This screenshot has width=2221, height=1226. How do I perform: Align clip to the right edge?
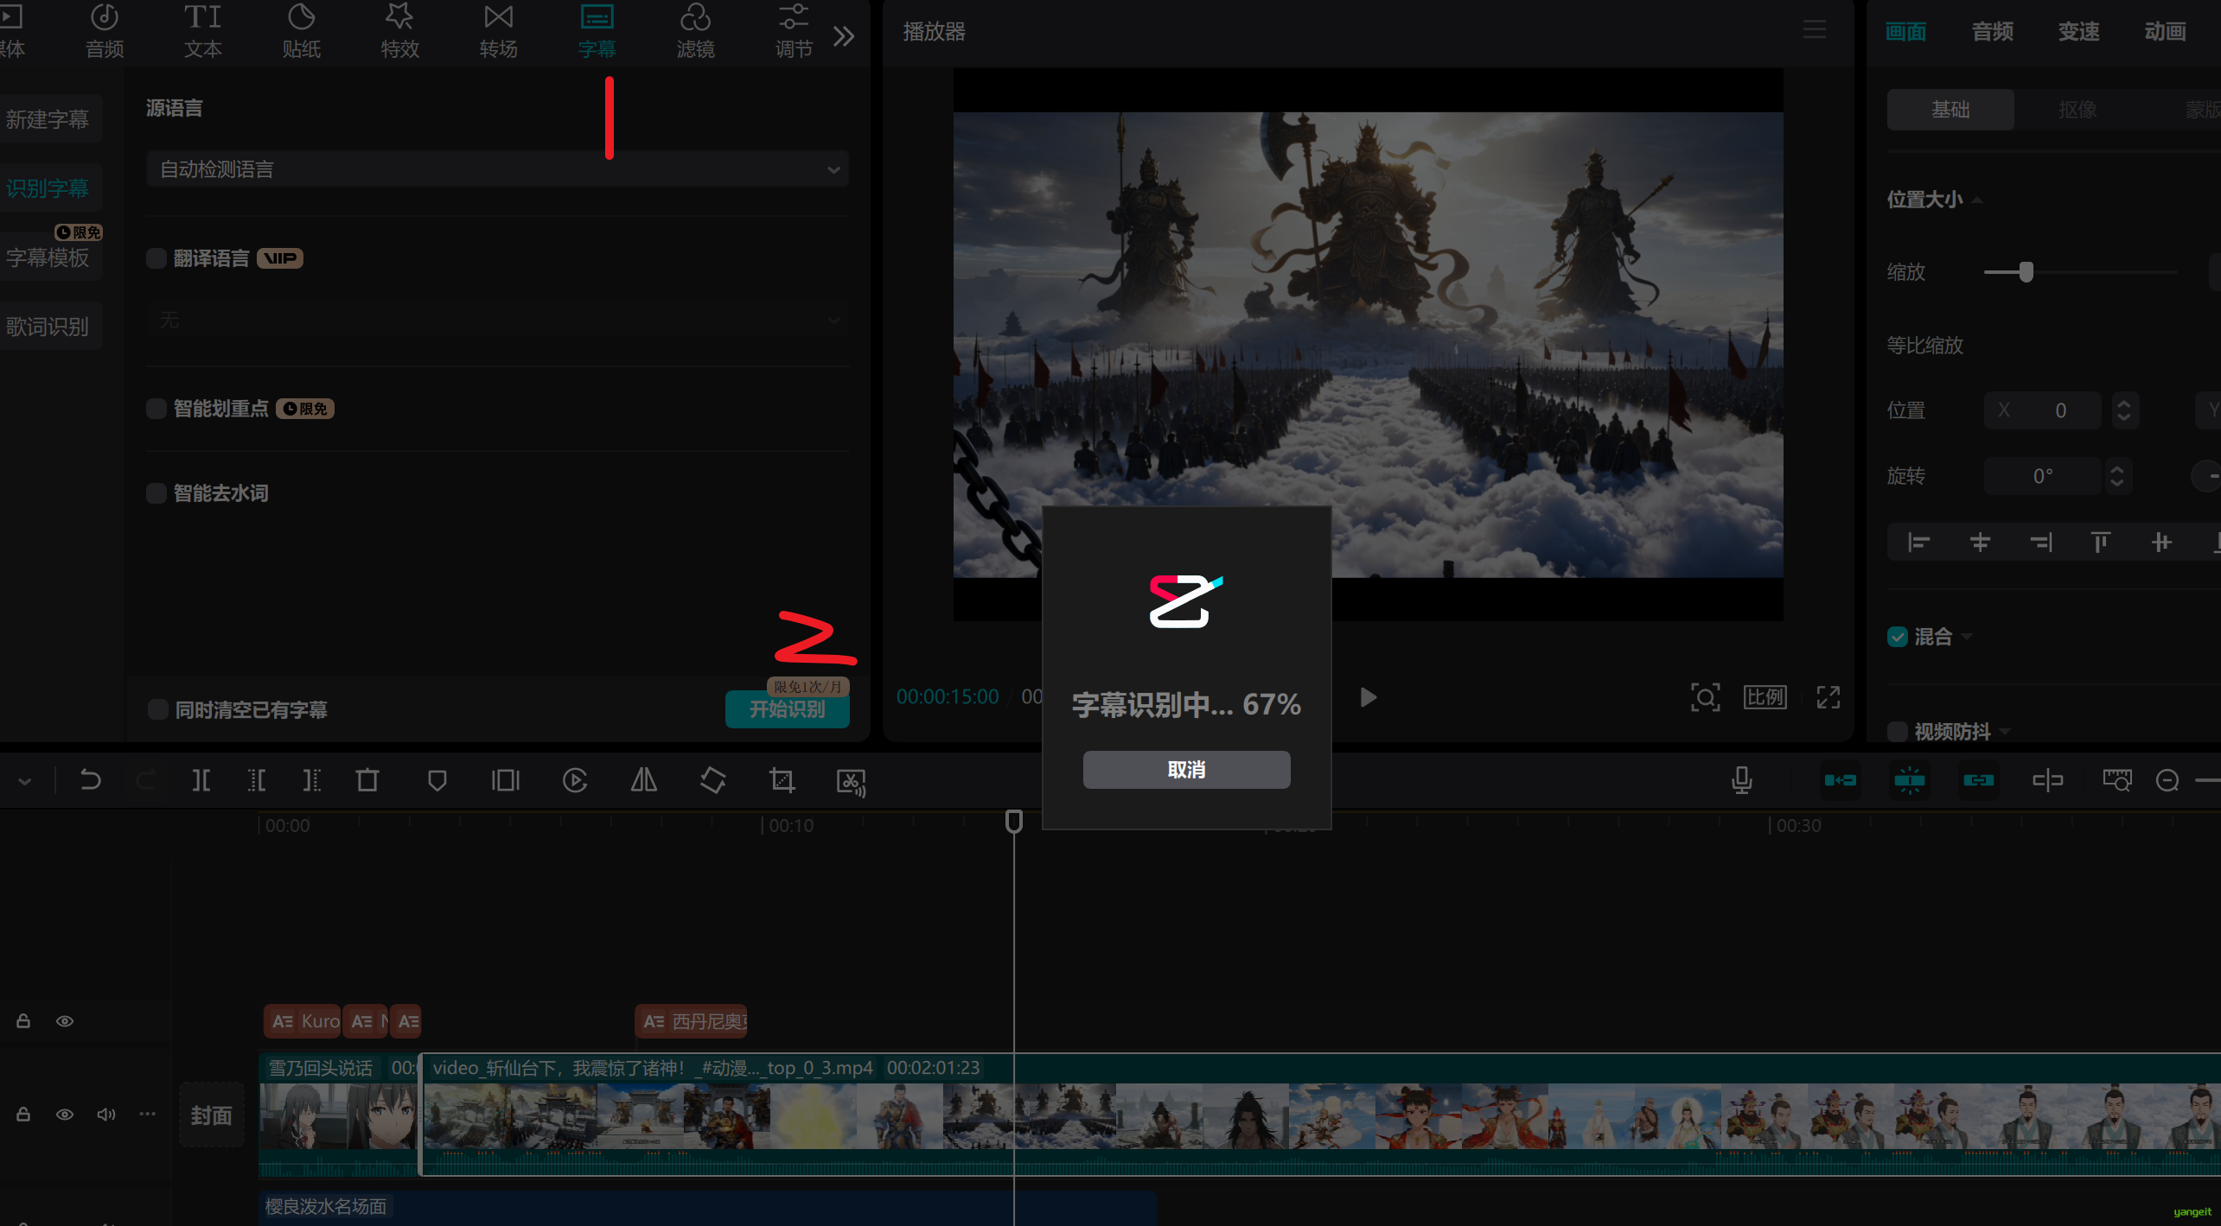(2040, 543)
